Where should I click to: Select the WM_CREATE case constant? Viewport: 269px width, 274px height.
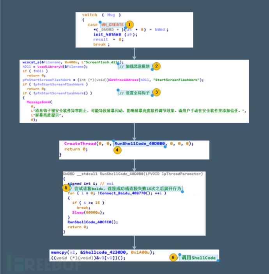112,25
